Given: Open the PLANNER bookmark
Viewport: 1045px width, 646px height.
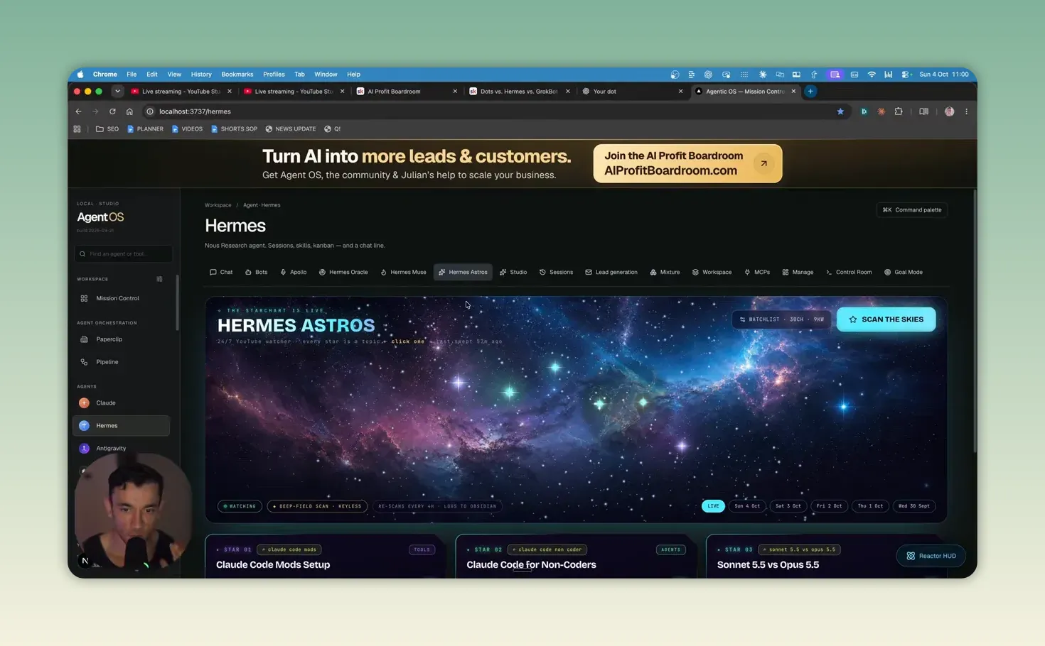Looking at the screenshot, I should coord(145,129).
